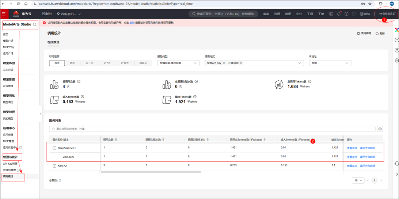Open the red hamburger service menu

[4, 14]
